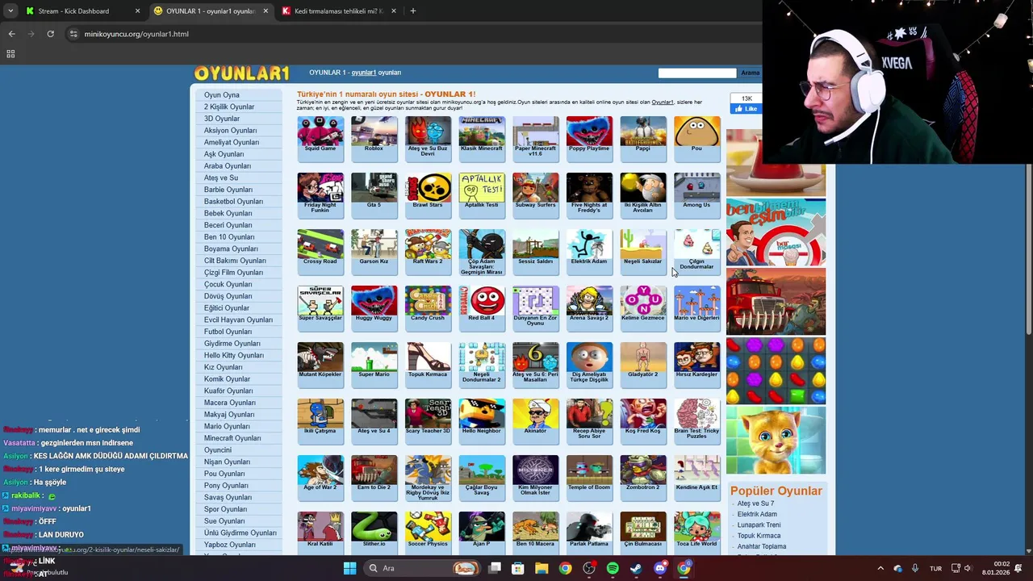Switch to Kedi tırmalaması tehlikeli mi tab
1033x581 pixels.
[339, 11]
